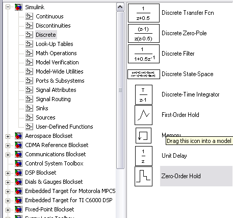
Task: Select Control System Toolbox label
Action: [54, 163]
